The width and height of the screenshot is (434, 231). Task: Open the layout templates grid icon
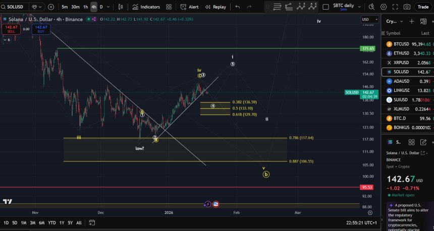pyautogui.click(x=169, y=7)
